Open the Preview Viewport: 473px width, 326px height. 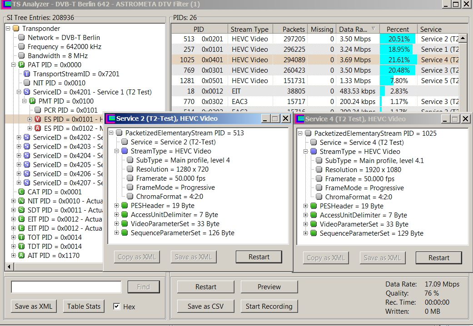[x=269, y=287]
